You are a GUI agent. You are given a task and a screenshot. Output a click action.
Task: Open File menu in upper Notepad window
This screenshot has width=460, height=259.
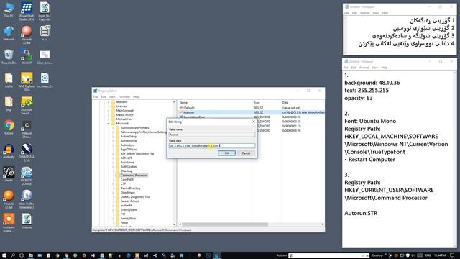point(346,13)
